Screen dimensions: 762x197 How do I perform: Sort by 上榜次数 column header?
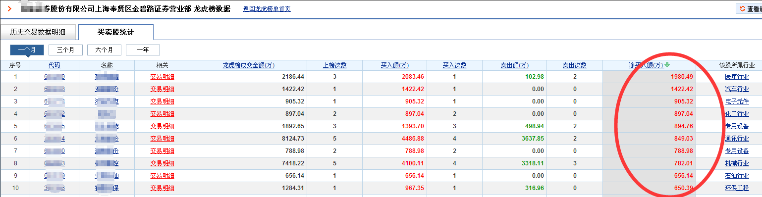pyautogui.click(x=334, y=65)
